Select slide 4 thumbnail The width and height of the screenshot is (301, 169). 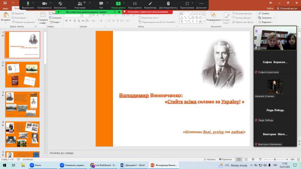(x=23, y=134)
